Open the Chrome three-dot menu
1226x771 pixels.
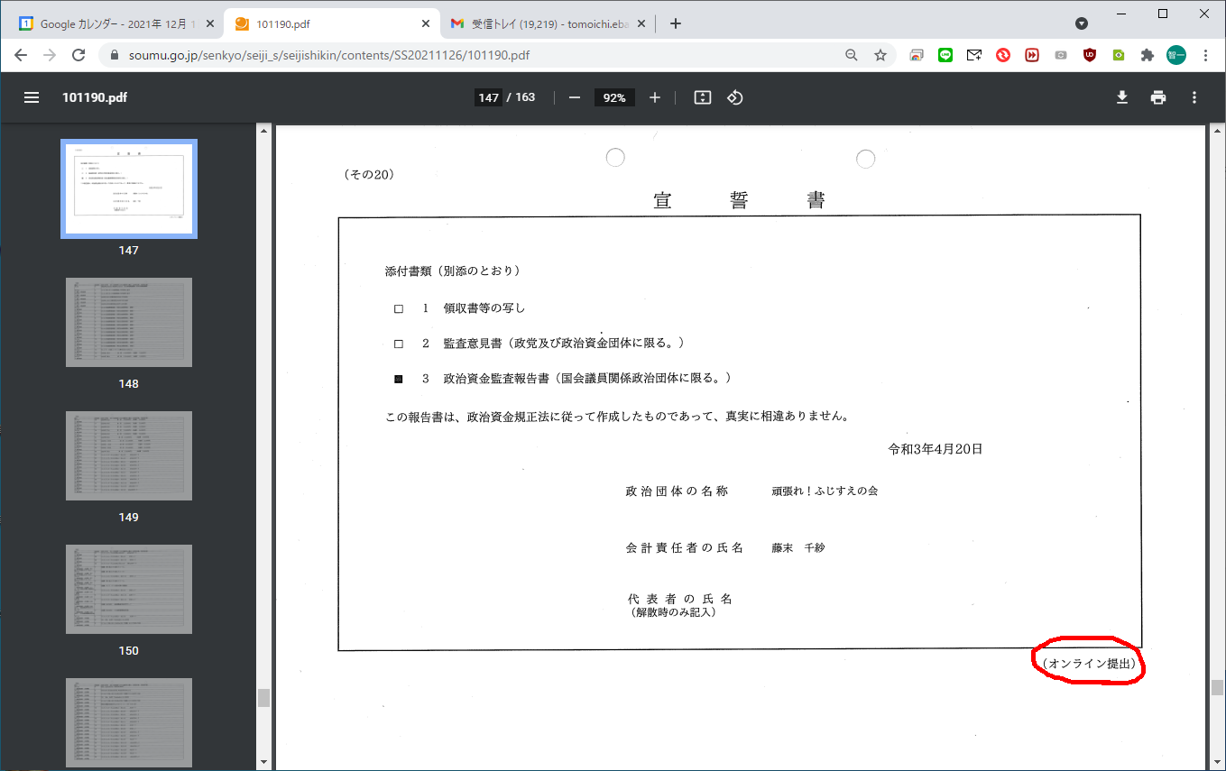pyautogui.click(x=1206, y=55)
